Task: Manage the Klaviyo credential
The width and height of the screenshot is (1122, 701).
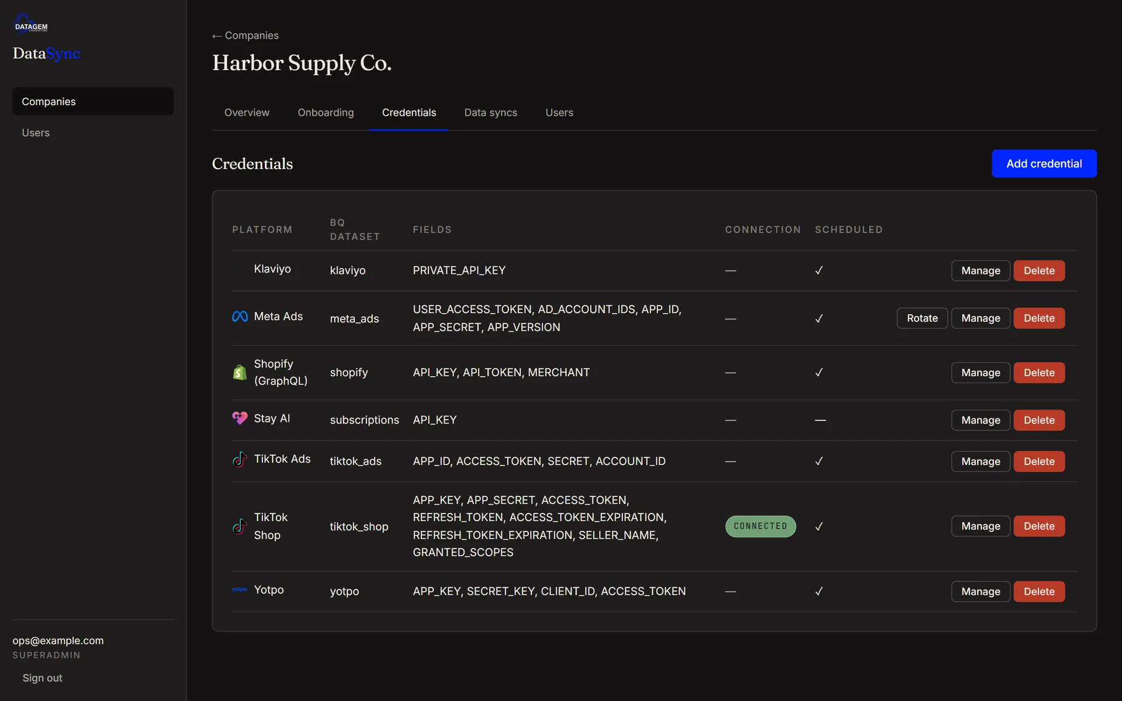Action: (981, 270)
